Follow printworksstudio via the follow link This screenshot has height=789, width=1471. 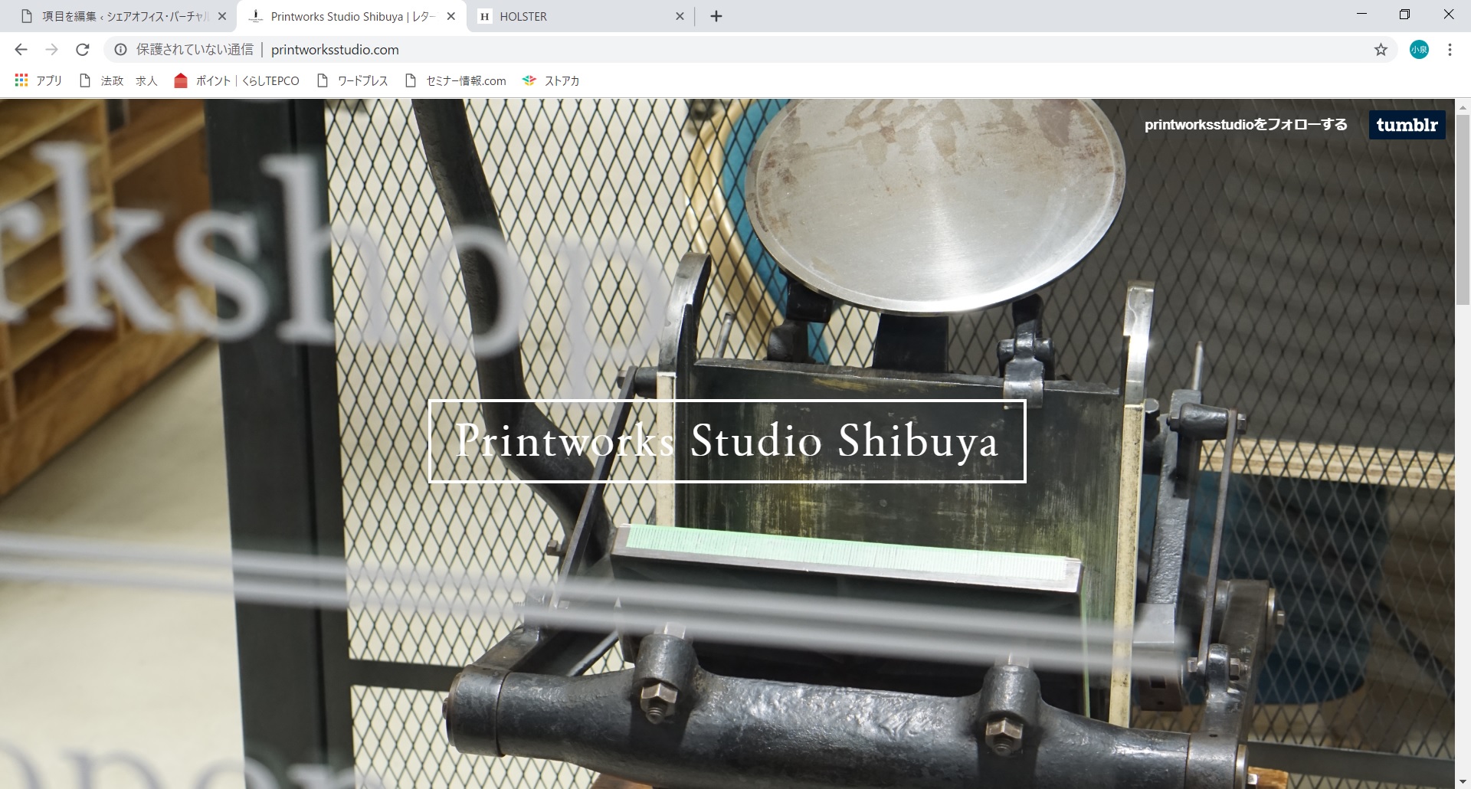coord(1245,125)
